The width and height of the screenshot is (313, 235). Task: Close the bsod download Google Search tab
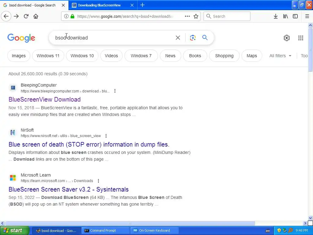(63, 5)
